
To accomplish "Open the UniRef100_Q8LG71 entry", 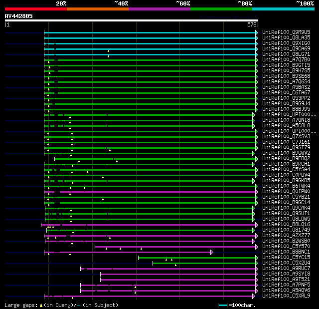I will [x=286, y=54].
